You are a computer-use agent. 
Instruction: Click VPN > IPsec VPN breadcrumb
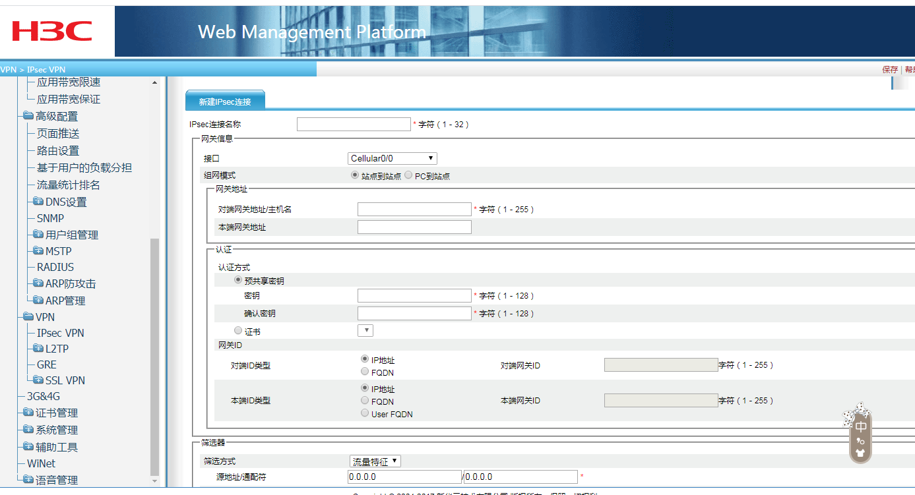click(x=33, y=69)
